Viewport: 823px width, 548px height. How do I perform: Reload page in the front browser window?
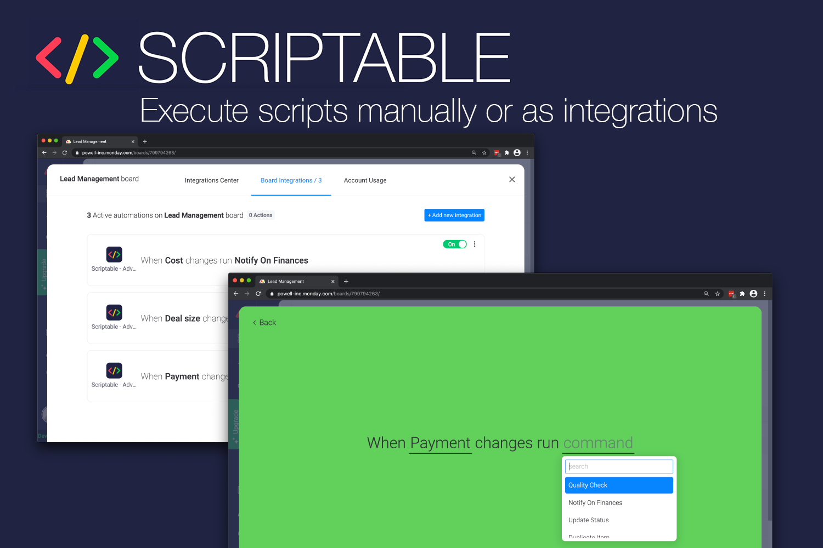pos(258,294)
